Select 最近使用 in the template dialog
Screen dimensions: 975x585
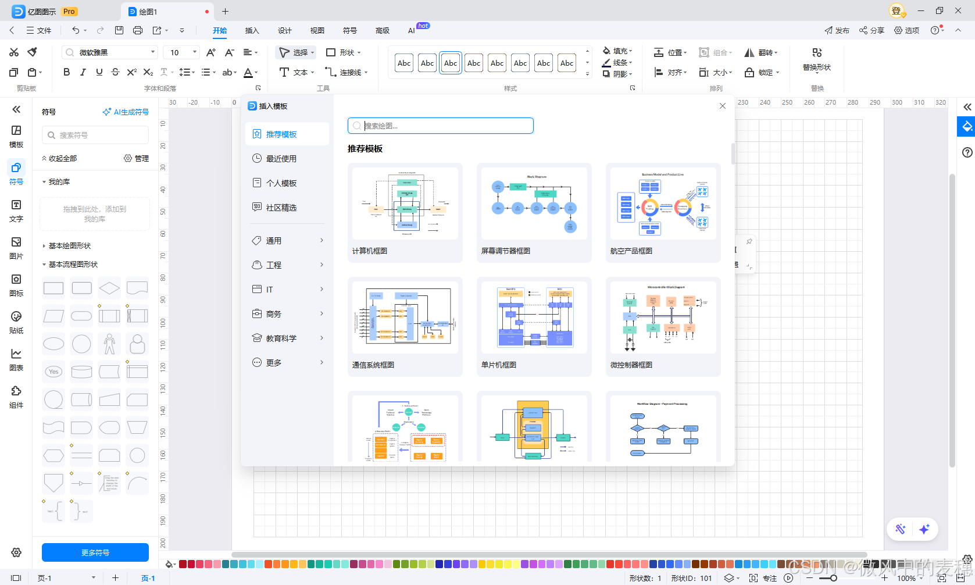(284, 158)
